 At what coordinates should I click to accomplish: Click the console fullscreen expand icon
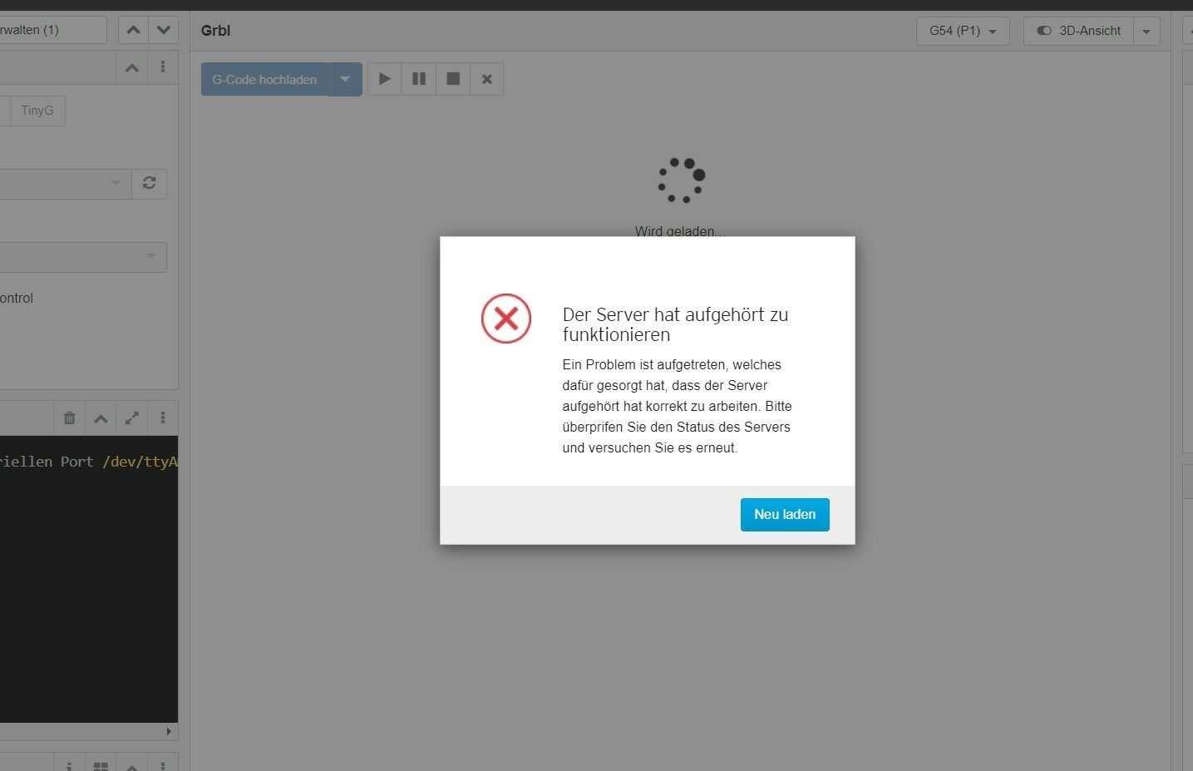tap(132, 418)
